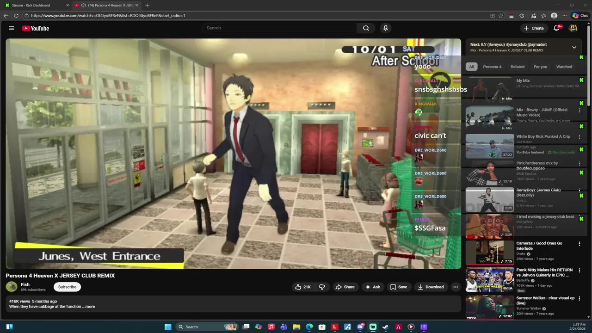Screen dimensions: 592x333
Task: Go to the YouTube home logo
Action: click(x=36, y=28)
